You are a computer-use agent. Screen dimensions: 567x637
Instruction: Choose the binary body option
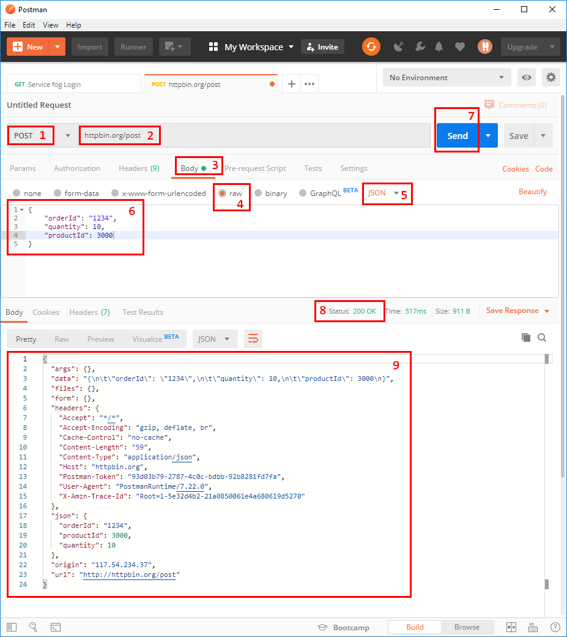pos(271,192)
